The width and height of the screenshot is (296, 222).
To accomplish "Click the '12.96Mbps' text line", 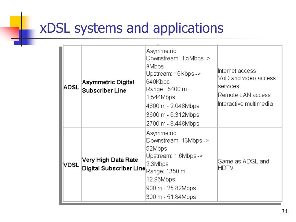I will [x=161, y=179].
